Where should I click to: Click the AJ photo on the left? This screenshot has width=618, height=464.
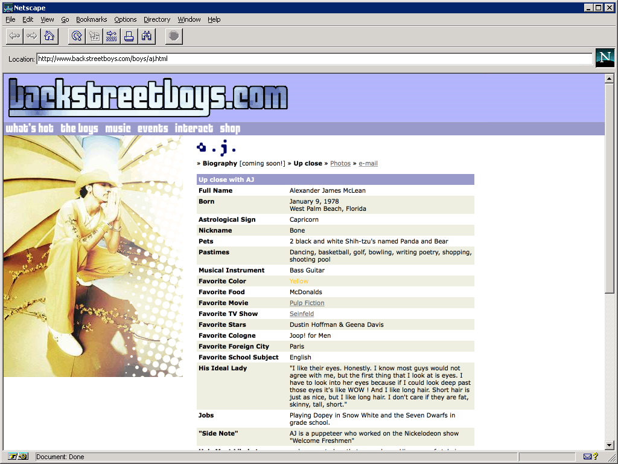93,256
